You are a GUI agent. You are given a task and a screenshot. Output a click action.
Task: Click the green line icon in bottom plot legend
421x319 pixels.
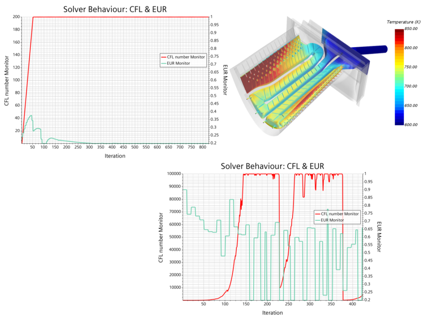pos(317,220)
